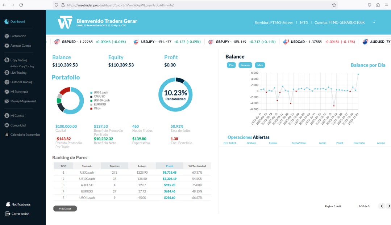Open the browser extensions icon
The height and width of the screenshot is (225, 391).
[378, 5]
